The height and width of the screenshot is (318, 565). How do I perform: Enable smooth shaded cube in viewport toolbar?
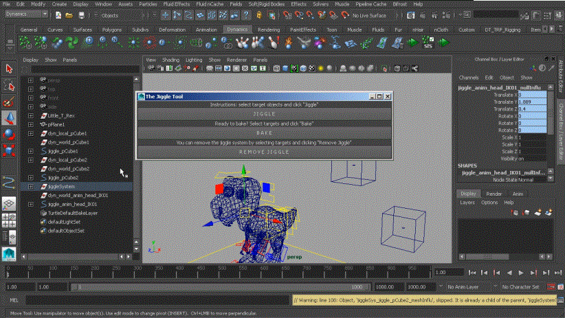[x=285, y=69]
